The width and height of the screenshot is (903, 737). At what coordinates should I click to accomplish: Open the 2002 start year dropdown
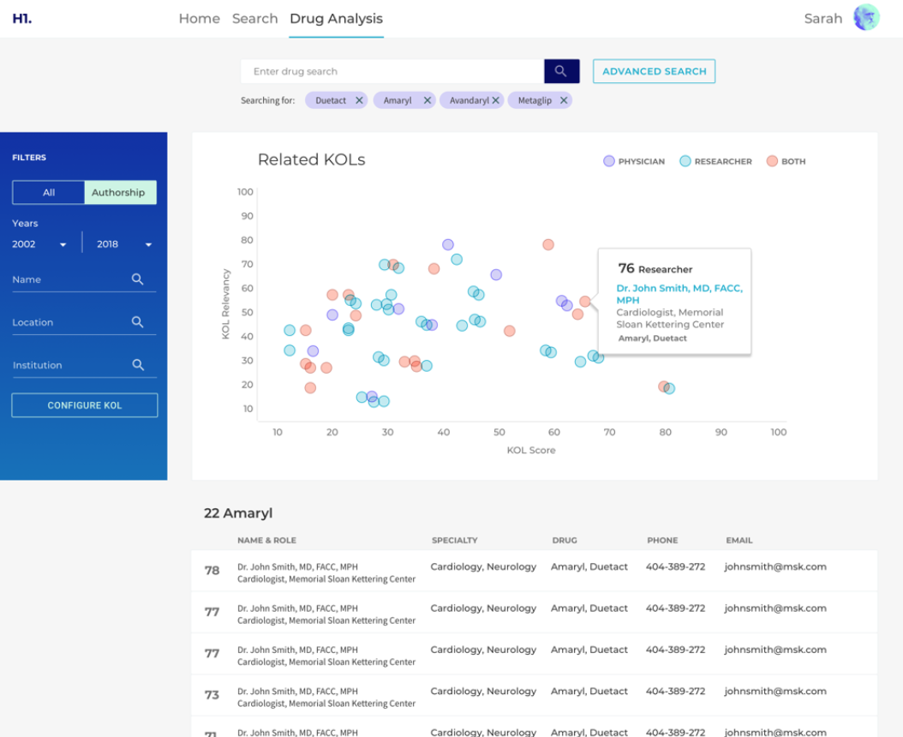point(39,244)
